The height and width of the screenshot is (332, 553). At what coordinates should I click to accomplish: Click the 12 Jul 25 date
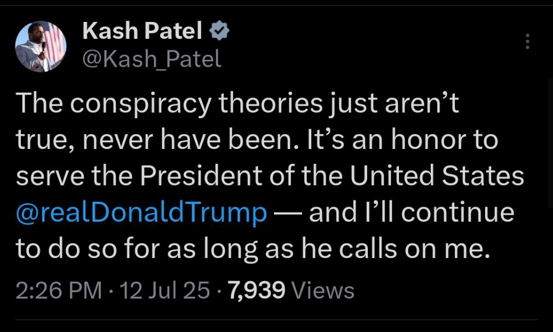165,290
